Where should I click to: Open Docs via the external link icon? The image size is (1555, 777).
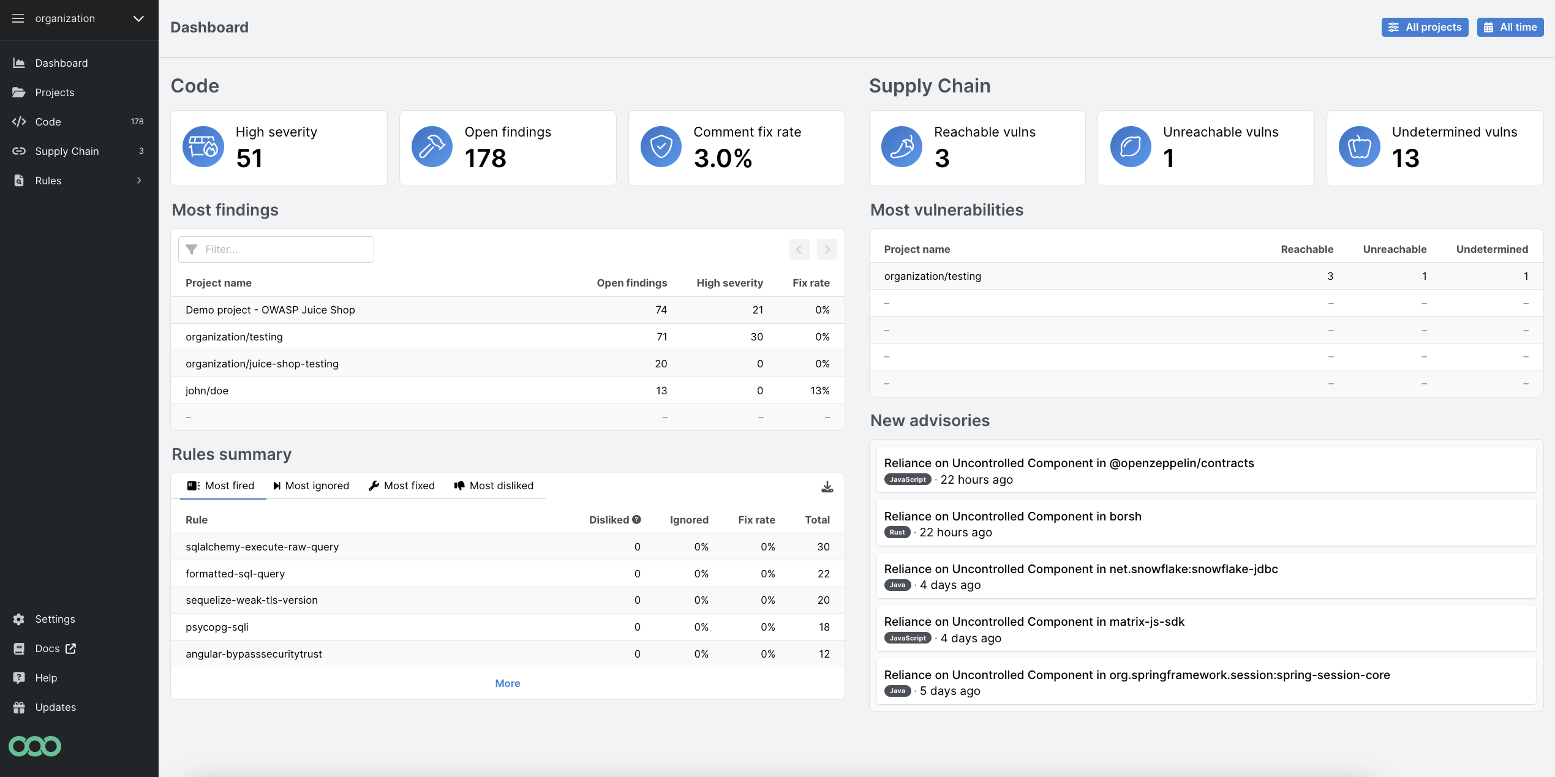coord(71,648)
